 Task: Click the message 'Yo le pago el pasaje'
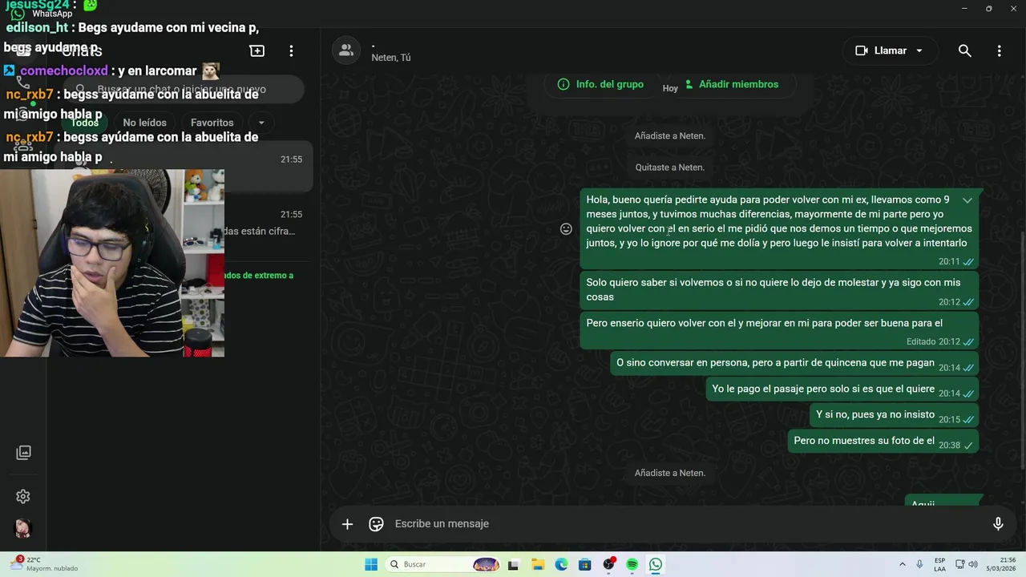[x=842, y=389]
